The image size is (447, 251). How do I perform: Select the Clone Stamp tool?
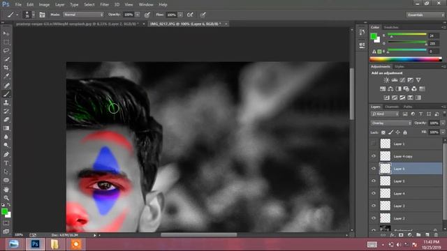(x=6, y=102)
